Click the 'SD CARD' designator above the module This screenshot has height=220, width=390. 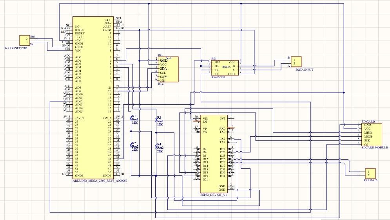pyautogui.click(x=368, y=122)
